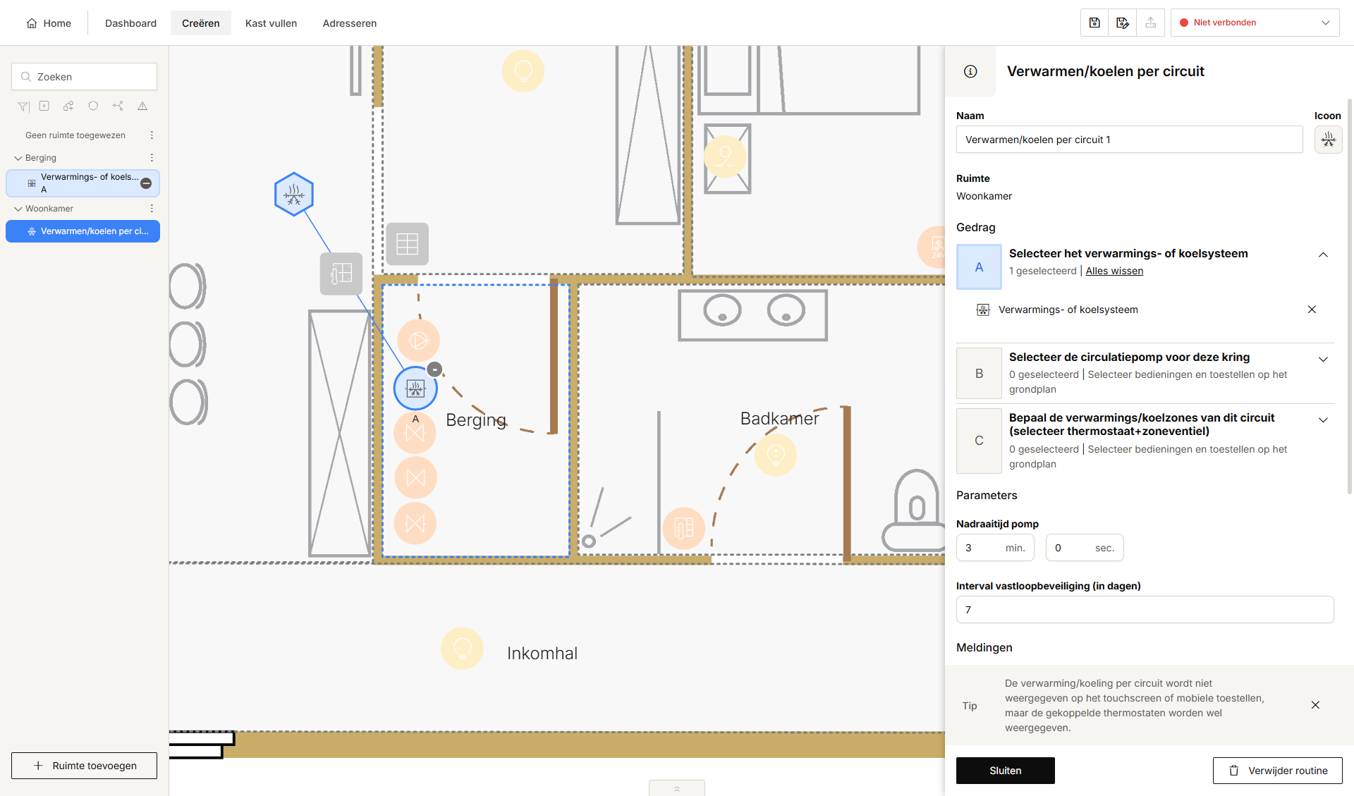Collapse the Berging room group
The width and height of the screenshot is (1354, 796).
(18, 158)
